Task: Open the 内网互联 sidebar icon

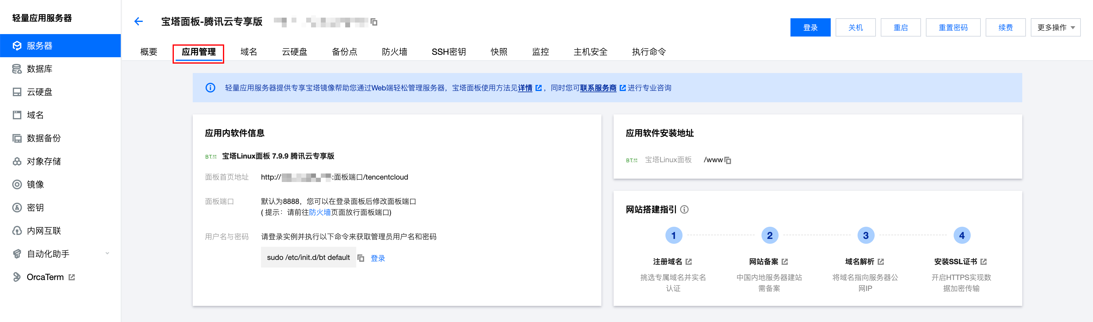Action: coord(17,230)
